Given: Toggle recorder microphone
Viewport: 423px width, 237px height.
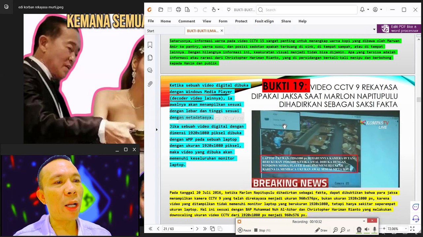Looking at the screenshot, I should (374, 230).
